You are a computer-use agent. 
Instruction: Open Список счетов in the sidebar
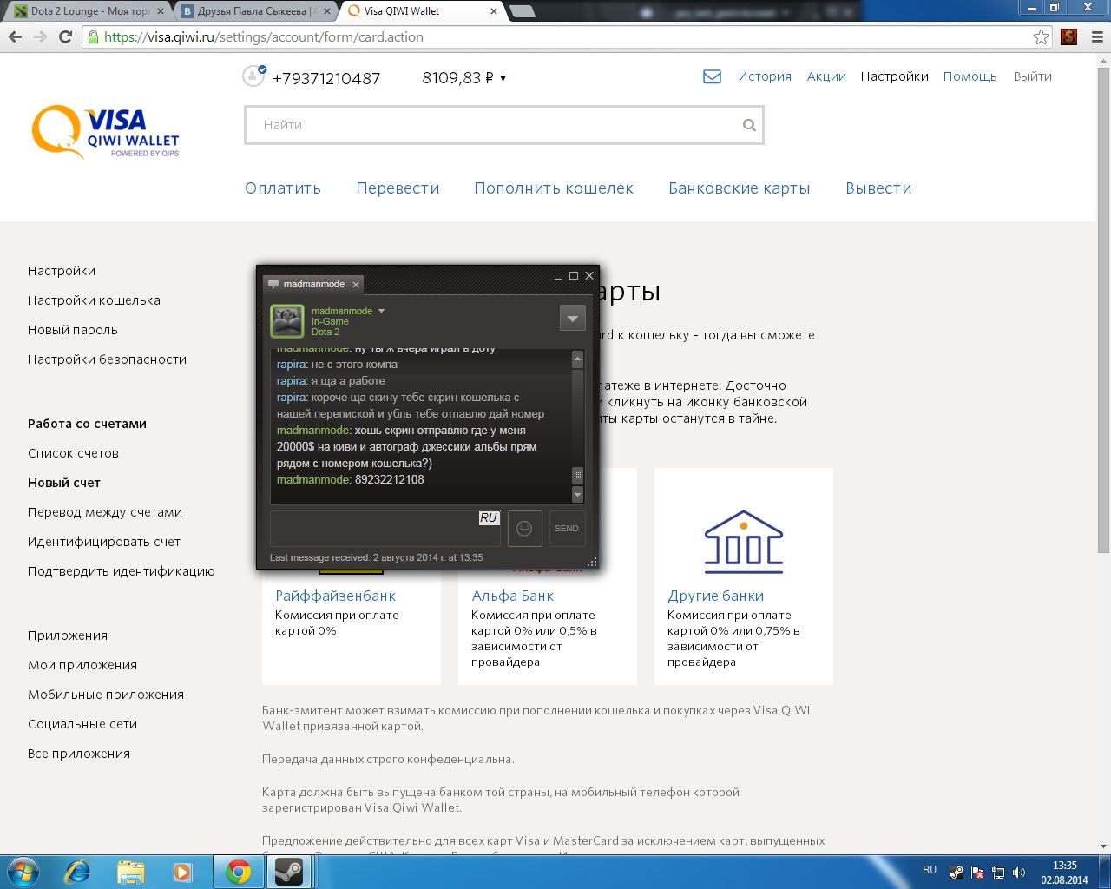73,453
